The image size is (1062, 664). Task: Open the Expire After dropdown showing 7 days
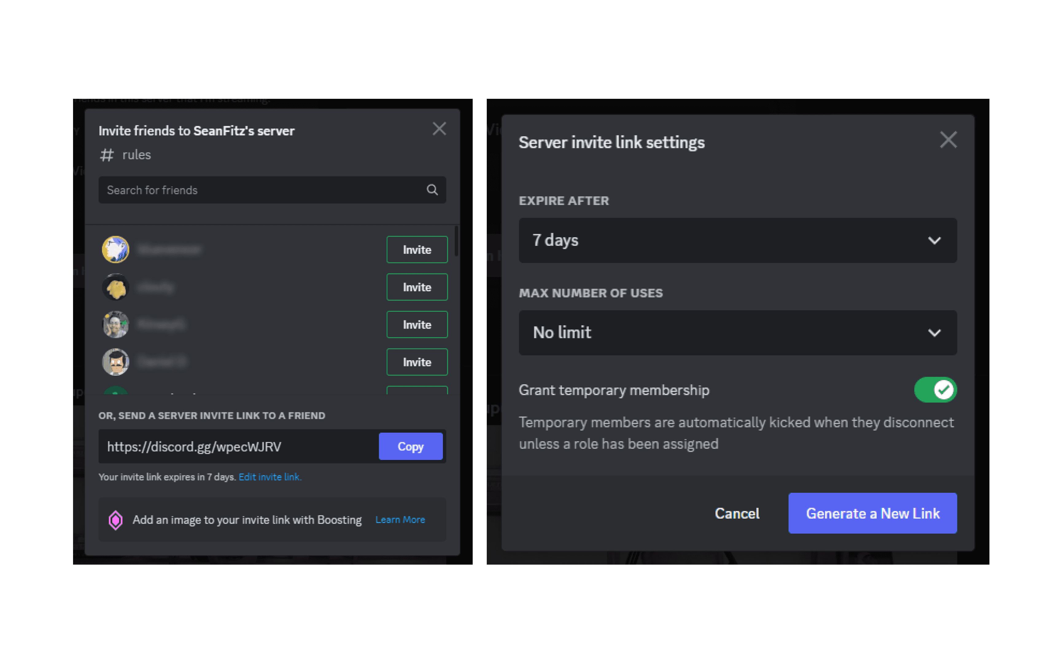[x=738, y=240]
